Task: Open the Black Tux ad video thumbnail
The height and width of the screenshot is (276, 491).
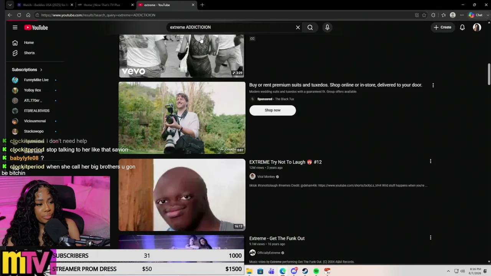Action: [182, 118]
